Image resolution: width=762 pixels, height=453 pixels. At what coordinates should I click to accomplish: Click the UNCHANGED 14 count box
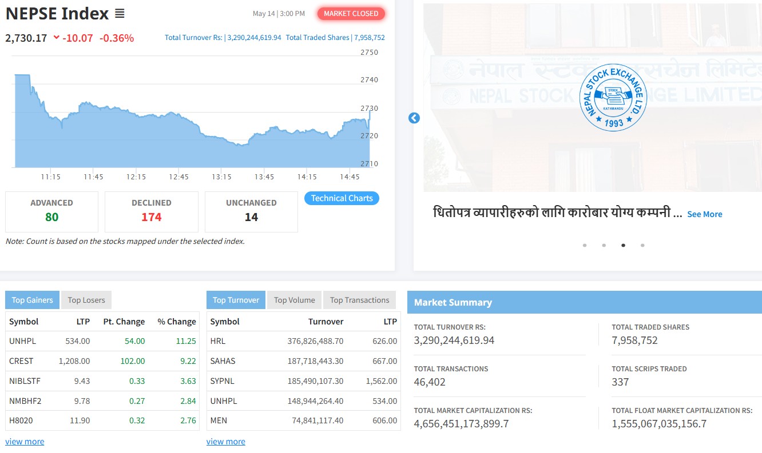point(251,211)
